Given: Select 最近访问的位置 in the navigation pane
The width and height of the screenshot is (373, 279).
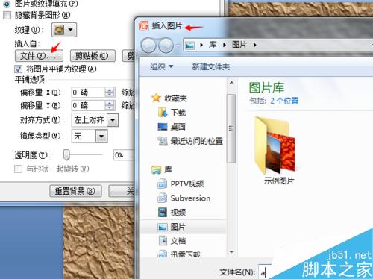Looking at the screenshot, I should tap(196, 141).
